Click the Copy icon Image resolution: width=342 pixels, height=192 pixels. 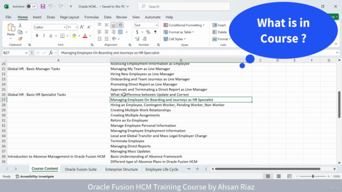point(20,32)
